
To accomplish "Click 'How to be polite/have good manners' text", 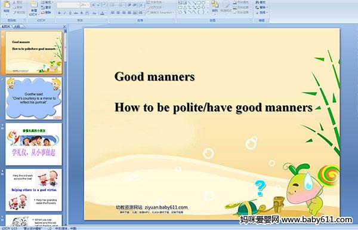I will [x=214, y=108].
